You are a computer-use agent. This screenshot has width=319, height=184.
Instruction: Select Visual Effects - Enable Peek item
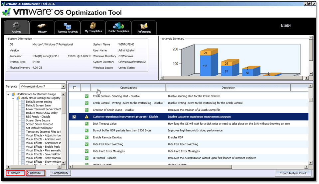click(43, 147)
